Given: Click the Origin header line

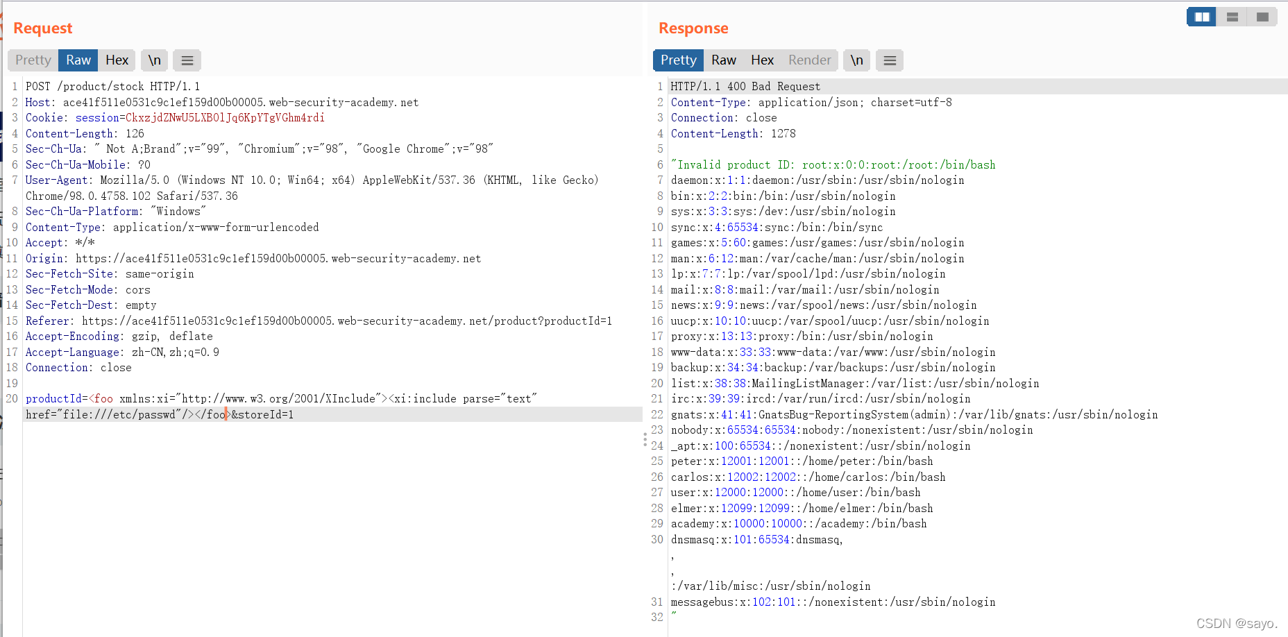Looking at the screenshot, I should tap(253, 259).
